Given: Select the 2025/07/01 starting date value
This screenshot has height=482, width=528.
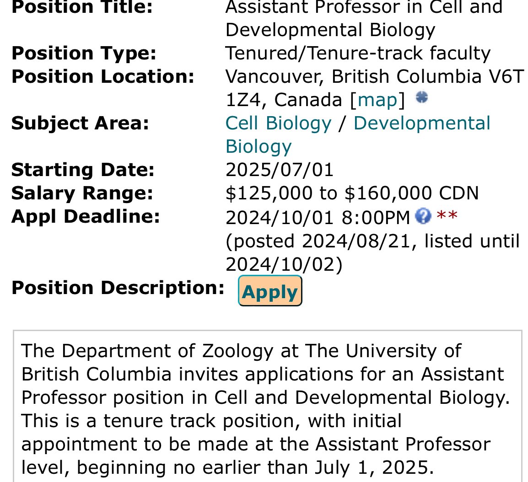Looking at the screenshot, I should 280,170.
